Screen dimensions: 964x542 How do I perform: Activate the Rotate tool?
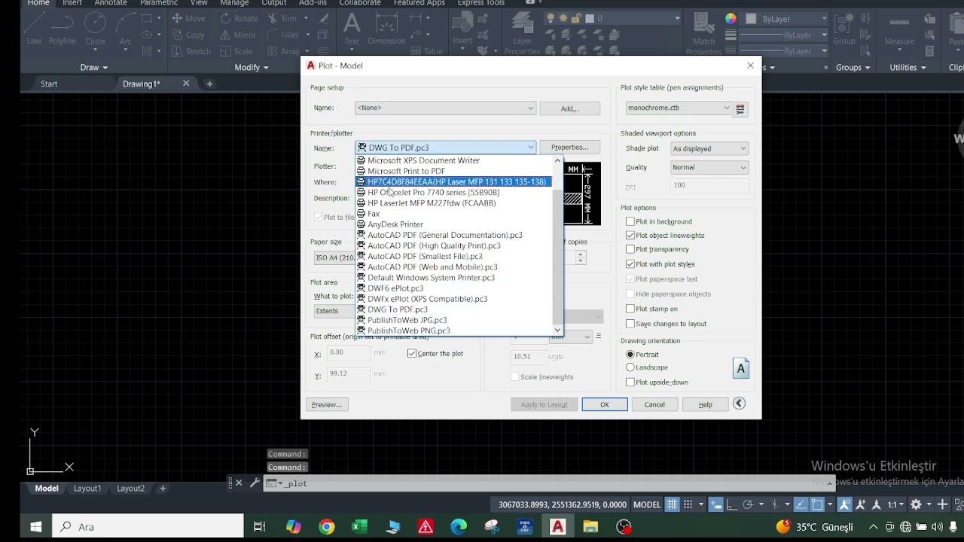point(239,18)
